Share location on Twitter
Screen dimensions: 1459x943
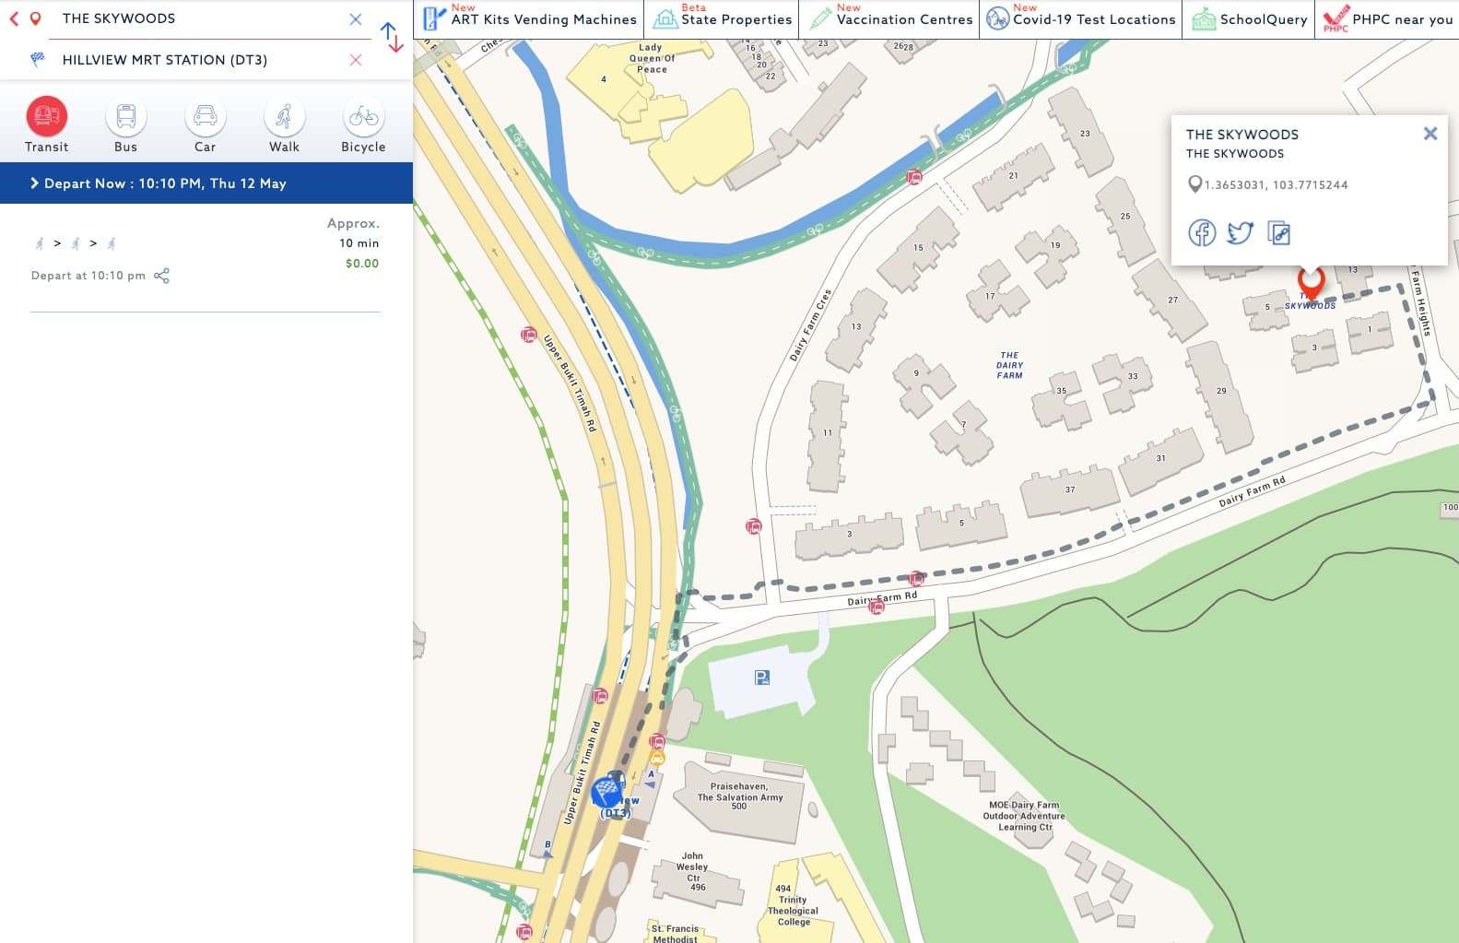click(x=1241, y=233)
